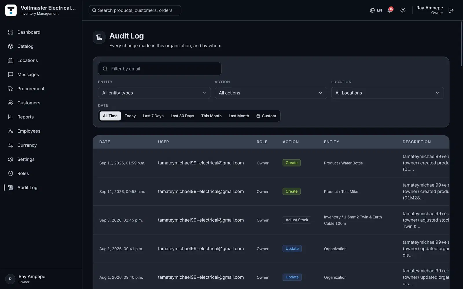Click the Adjust Stock action badge
This screenshot has height=289, width=463.
(297, 220)
